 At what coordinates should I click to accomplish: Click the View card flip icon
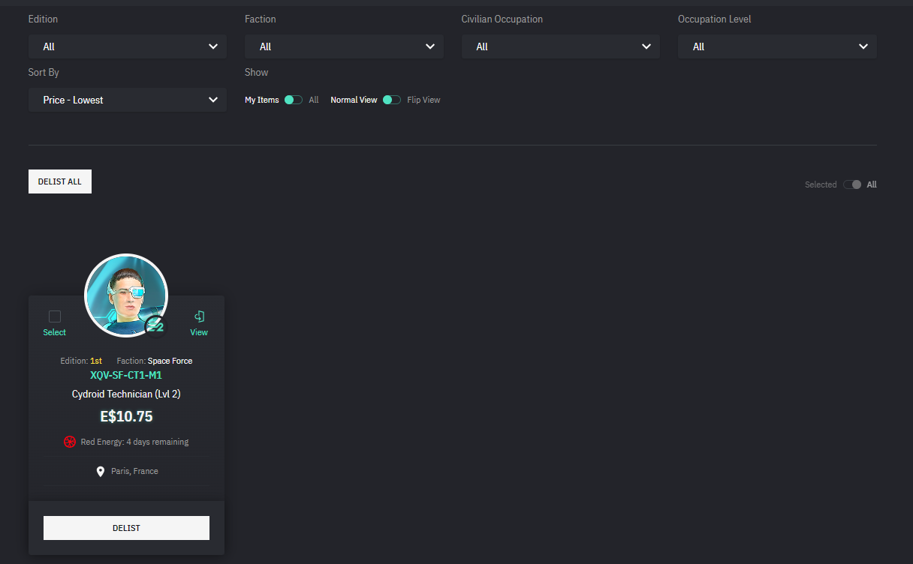tap(199, 316)
